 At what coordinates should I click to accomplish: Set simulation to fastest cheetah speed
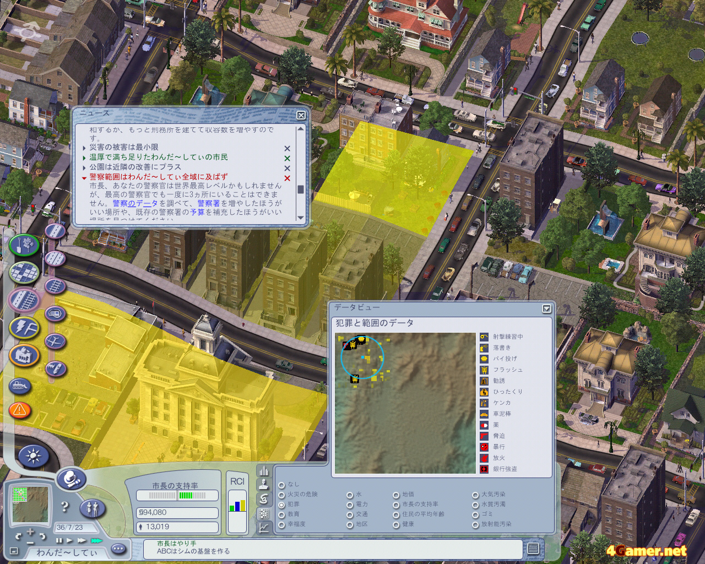coord(97,541)
